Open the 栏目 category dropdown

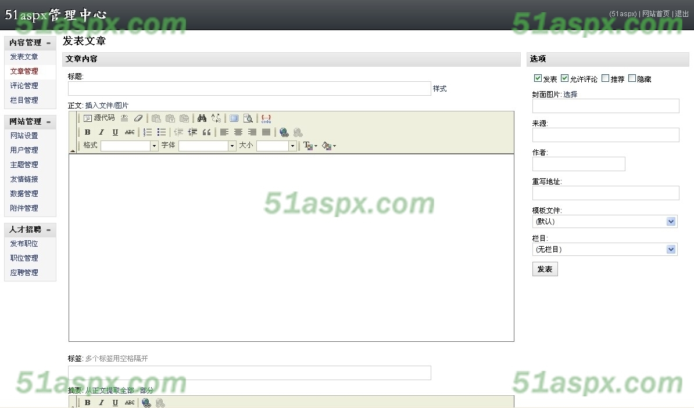pyautogui.click(x=604, y=250)
